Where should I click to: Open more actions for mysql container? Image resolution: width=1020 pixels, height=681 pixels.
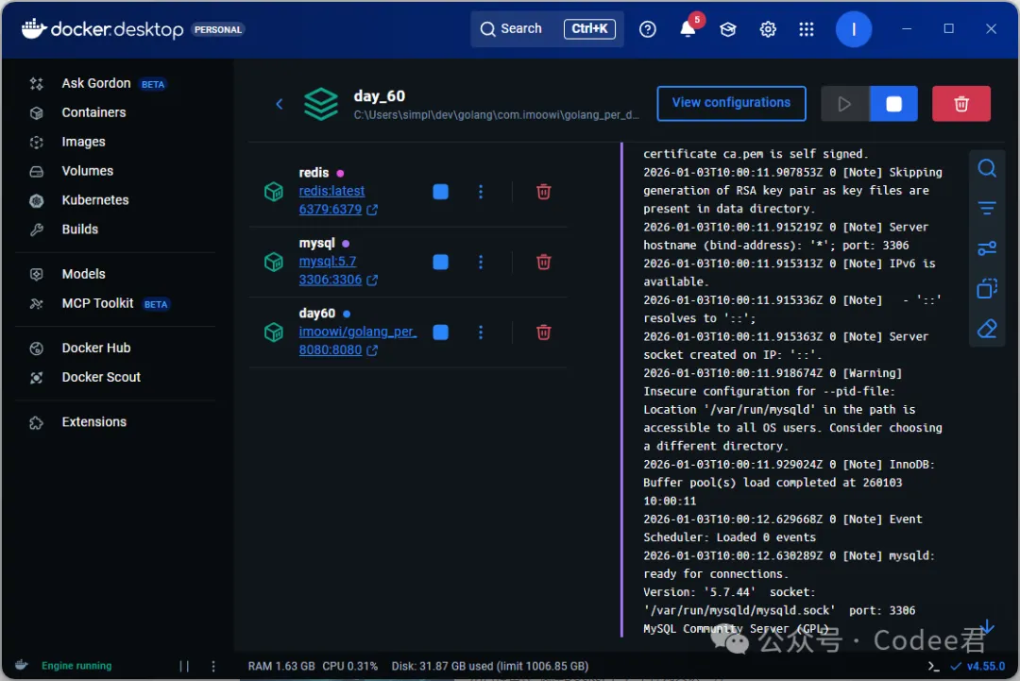pos(481,263)
